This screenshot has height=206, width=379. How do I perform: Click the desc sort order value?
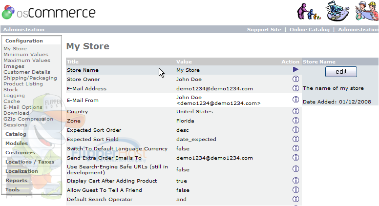pyautogui.click(x=183, y=130)
